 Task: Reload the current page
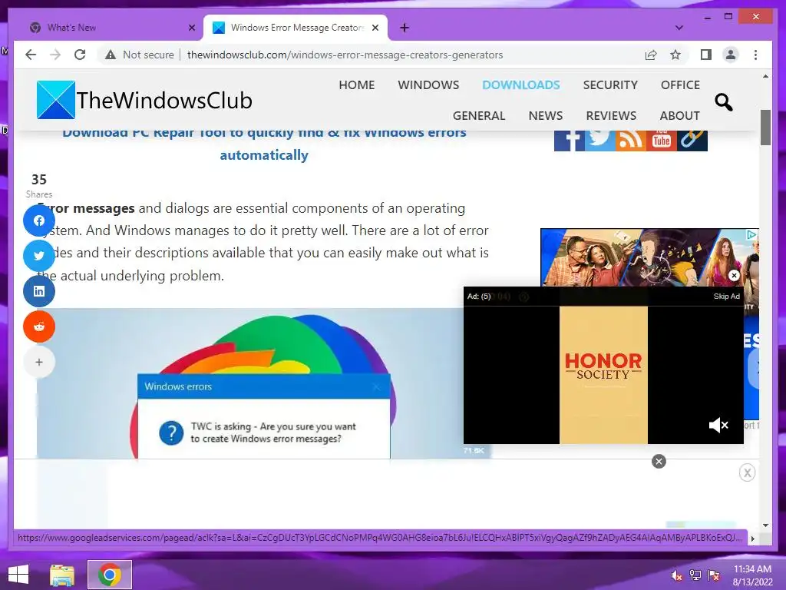(x=80, y=55)
